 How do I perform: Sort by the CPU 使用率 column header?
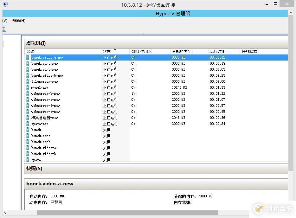pos(150,51)
